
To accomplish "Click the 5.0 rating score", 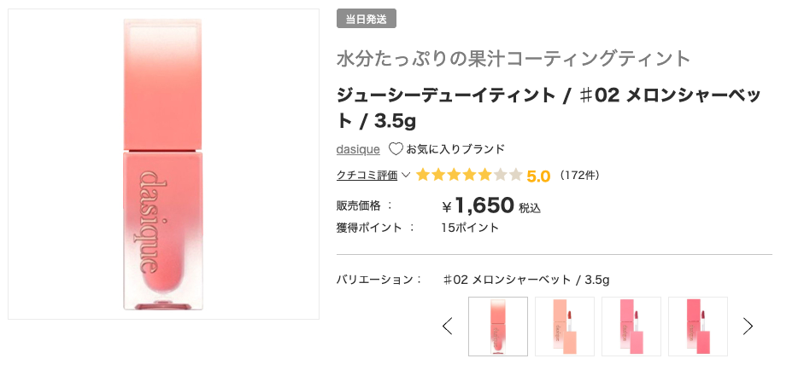I will coord(538,176).
